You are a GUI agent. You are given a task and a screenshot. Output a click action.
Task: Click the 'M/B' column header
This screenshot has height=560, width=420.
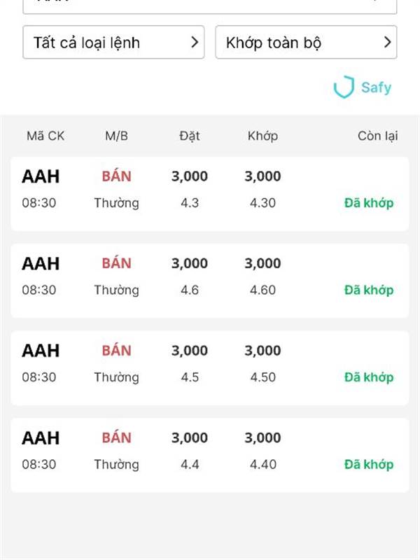117,136
